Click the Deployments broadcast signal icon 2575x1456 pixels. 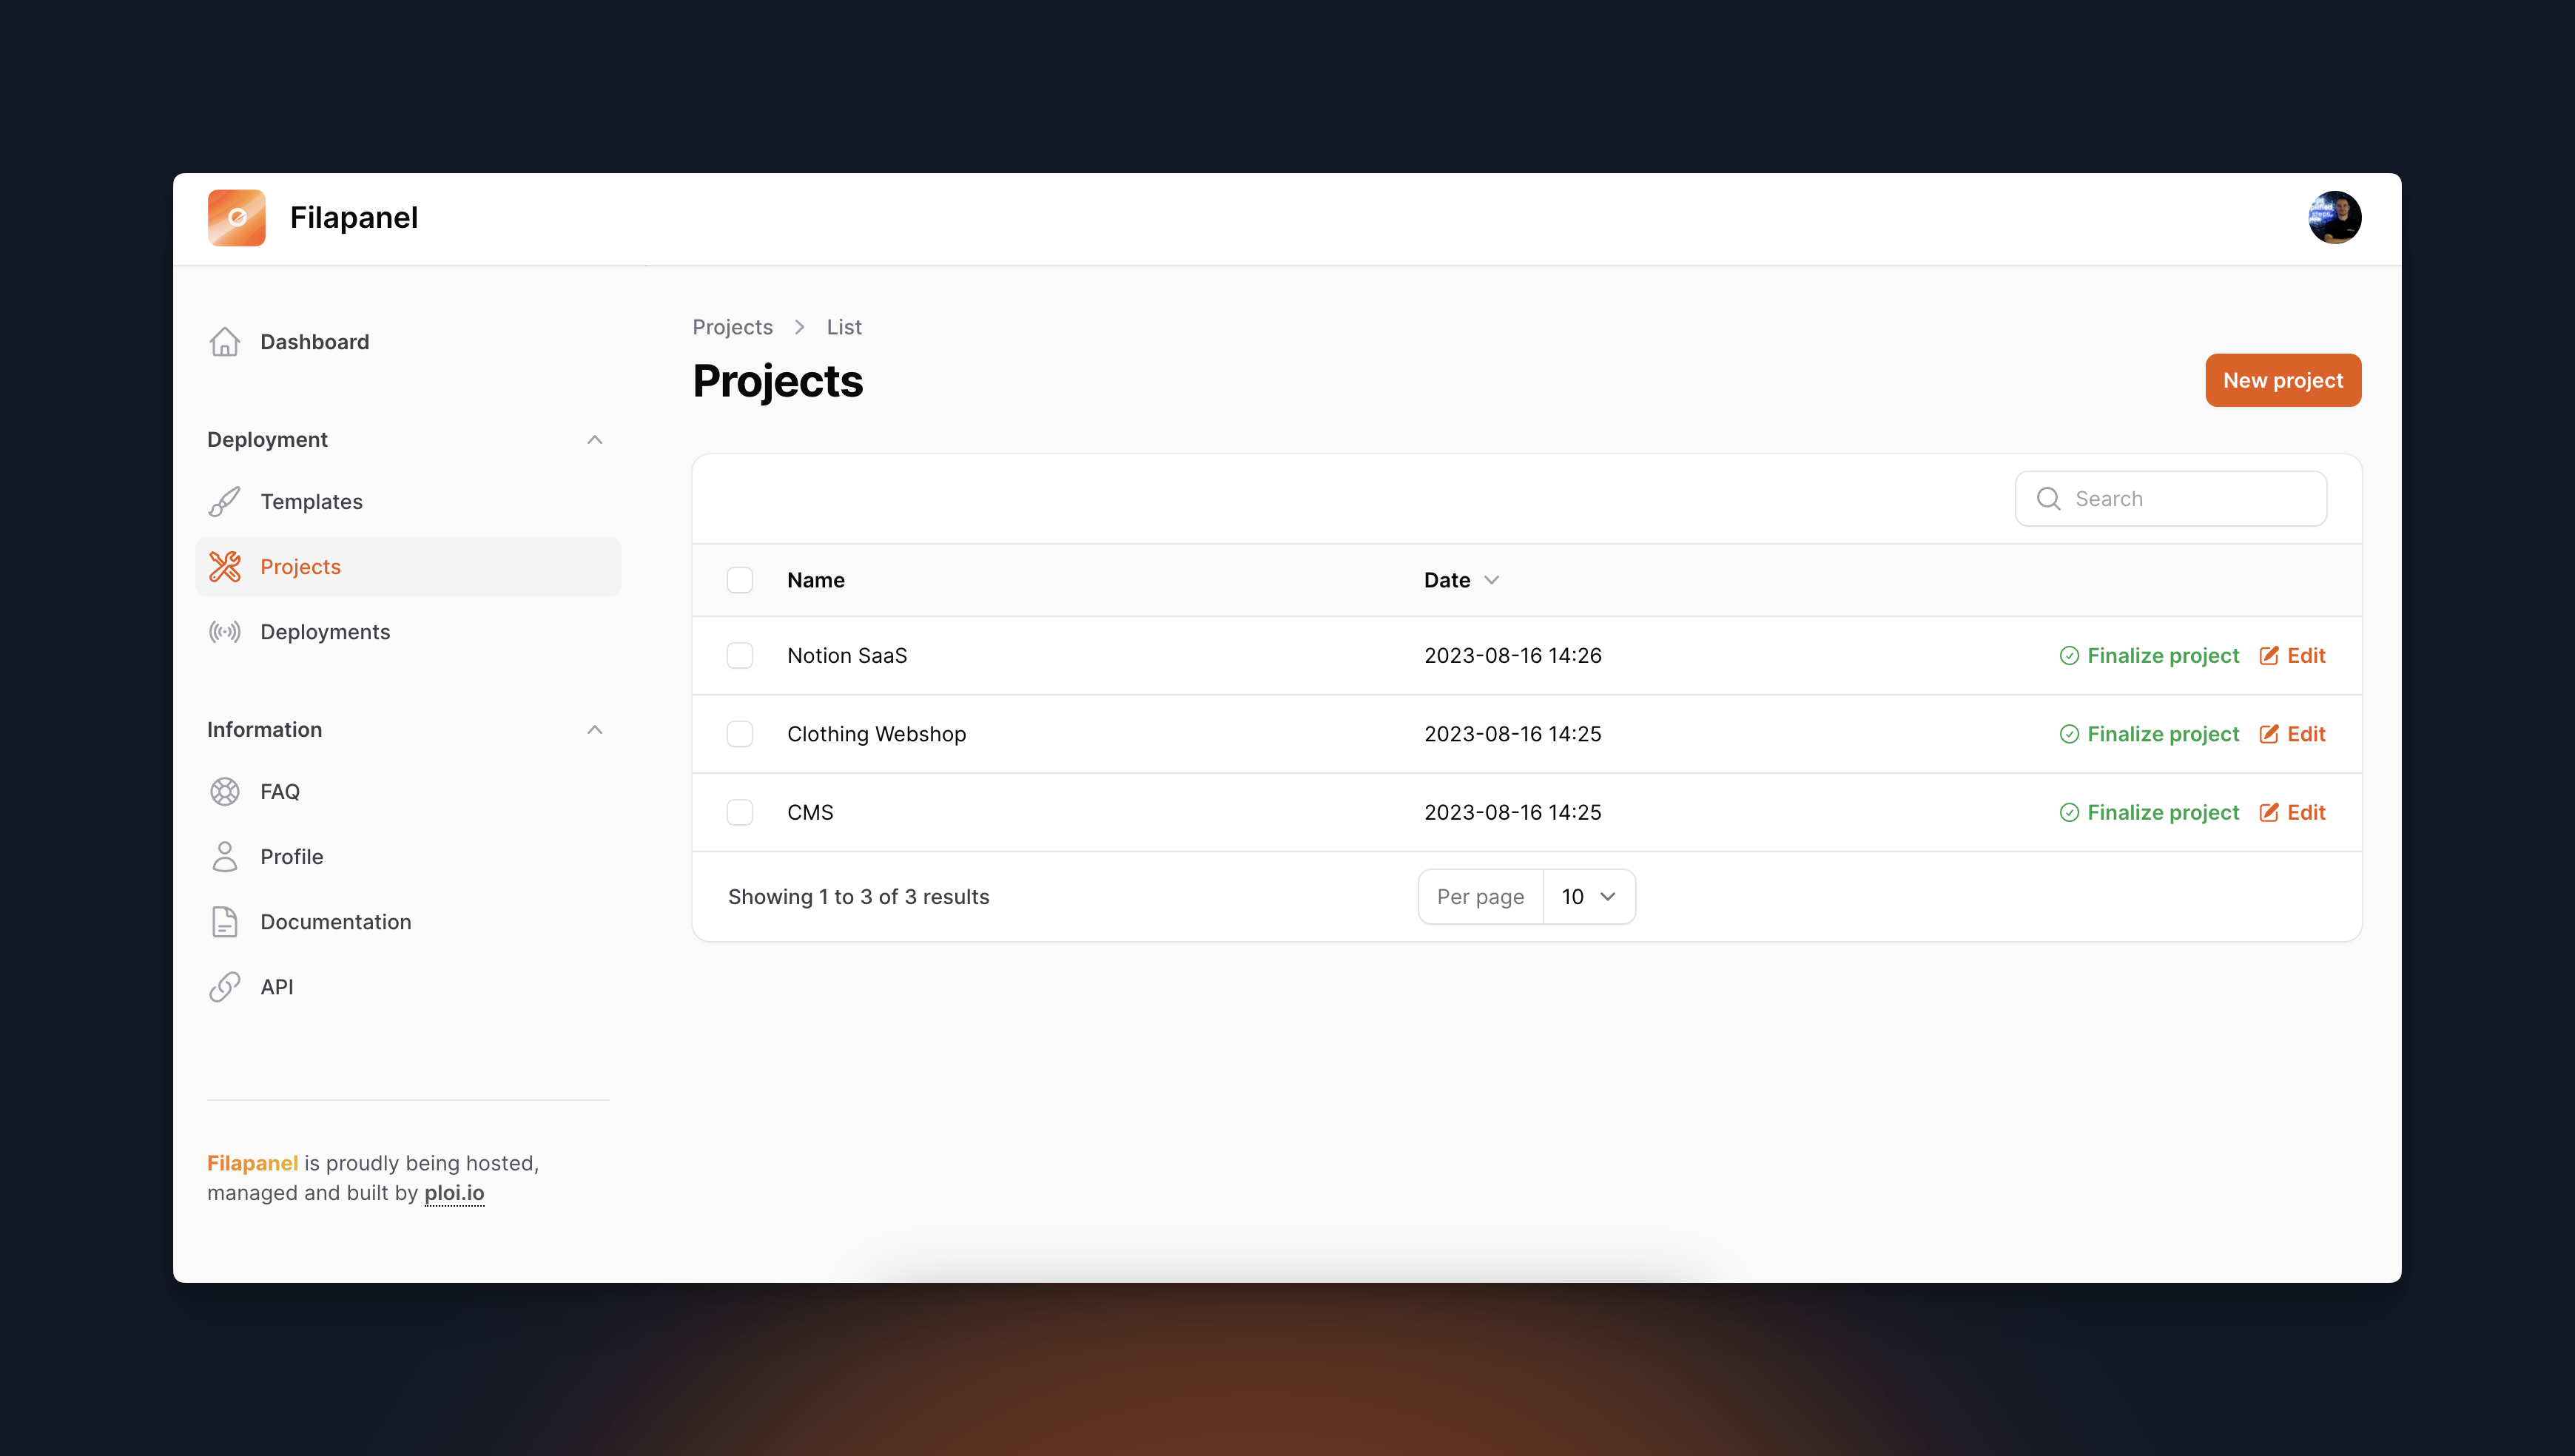point(224,632)
